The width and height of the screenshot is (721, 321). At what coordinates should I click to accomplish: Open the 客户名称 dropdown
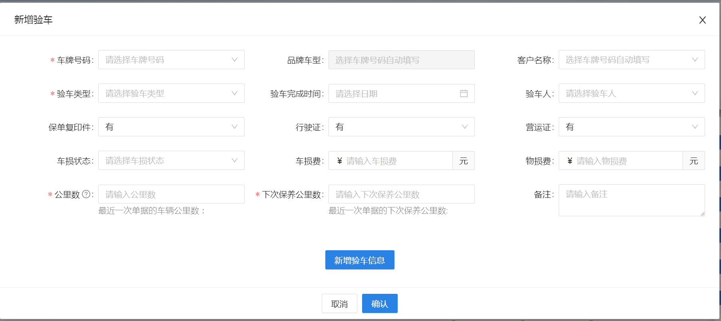[631, 60]
